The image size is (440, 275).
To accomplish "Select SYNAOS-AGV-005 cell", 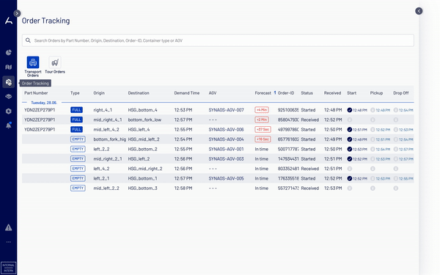I will [226, 178].
